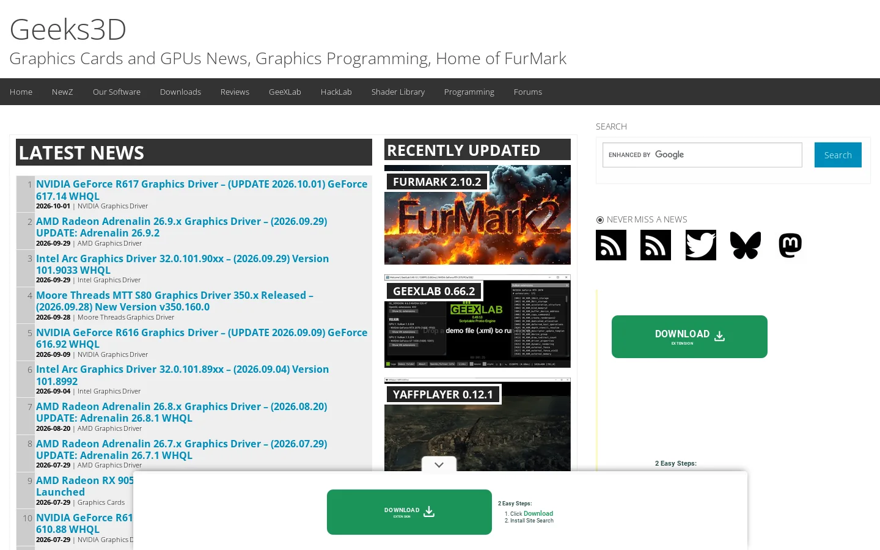
Task: Click the Download link in Easy Steps
Action: click(538, 513)
